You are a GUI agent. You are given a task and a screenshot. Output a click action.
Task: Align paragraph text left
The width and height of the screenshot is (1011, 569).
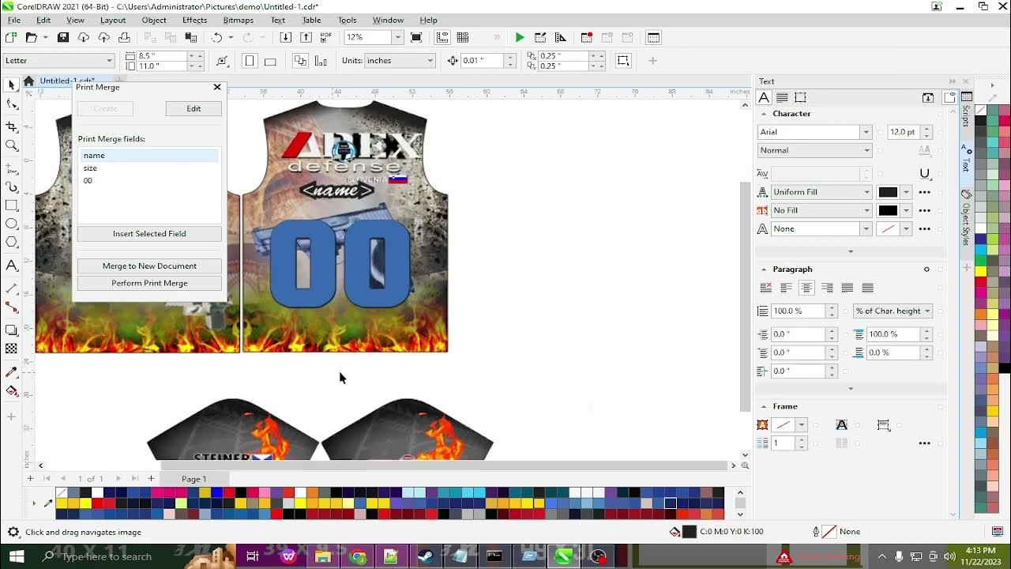(x=786, y=288)
